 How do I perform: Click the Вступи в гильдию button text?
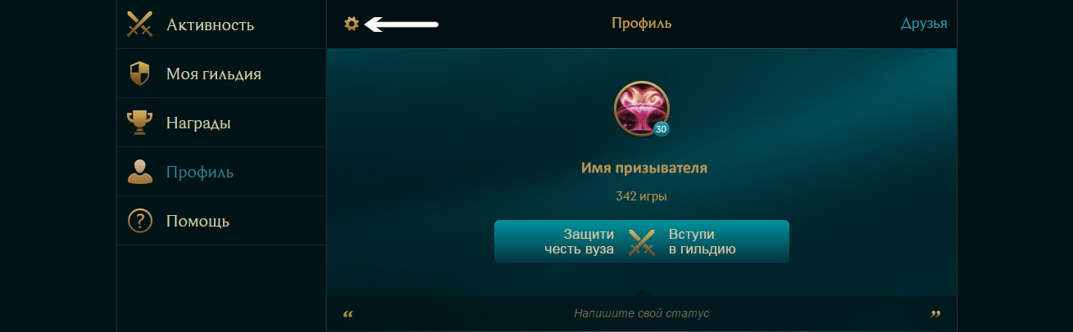(x=702, y=241)
